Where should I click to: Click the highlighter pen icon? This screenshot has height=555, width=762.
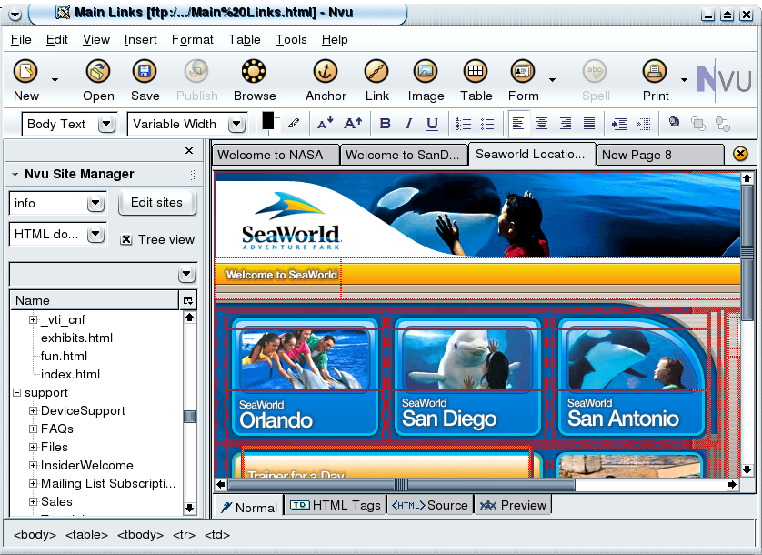pos(293,124)
